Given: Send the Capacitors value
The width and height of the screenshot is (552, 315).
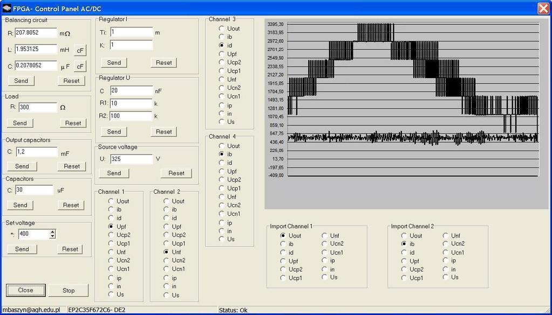Looking at the screenshot, I should [21, 205].
